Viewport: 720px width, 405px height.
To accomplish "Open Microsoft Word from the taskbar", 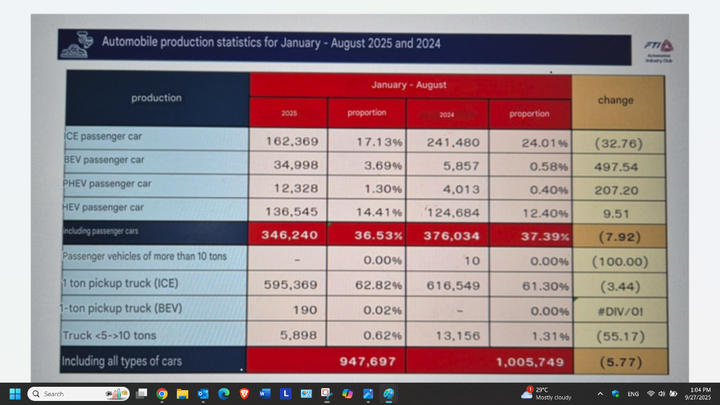I will coord(265,394).
